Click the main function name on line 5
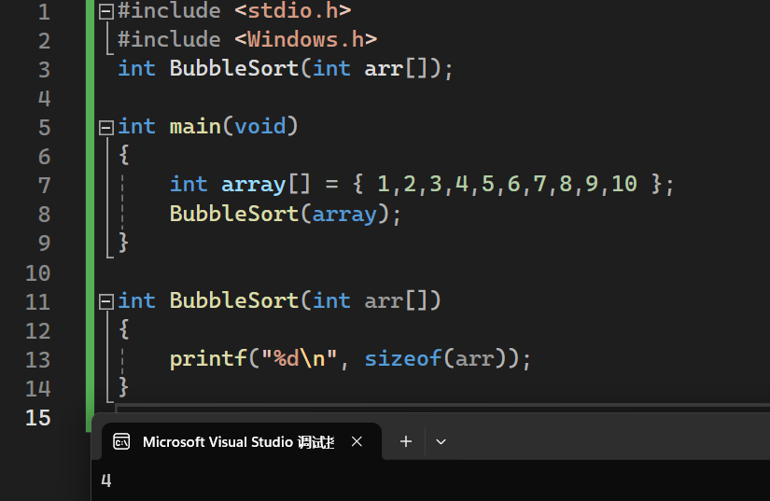The image size is (770, 501). tap(195, 126)
